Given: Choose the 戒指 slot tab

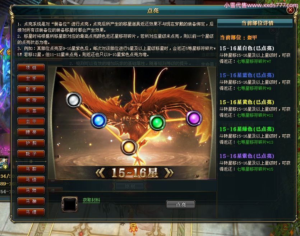Looking at the screenshot, I should click(x=31, y=100).
